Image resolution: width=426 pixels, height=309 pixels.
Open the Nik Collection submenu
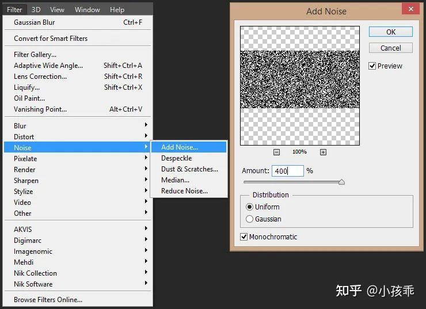tap(78, 273)
